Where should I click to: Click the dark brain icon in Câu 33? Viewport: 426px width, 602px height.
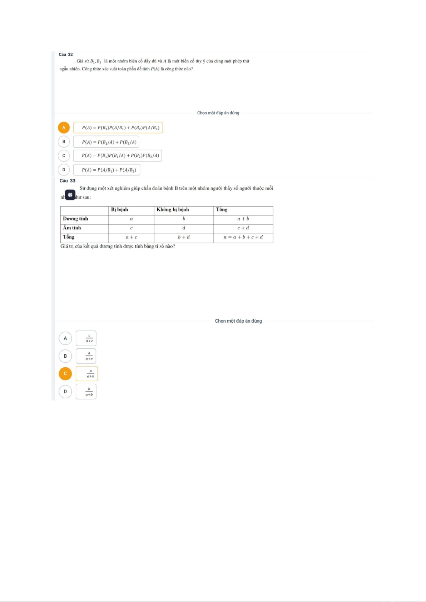(70, 195)
